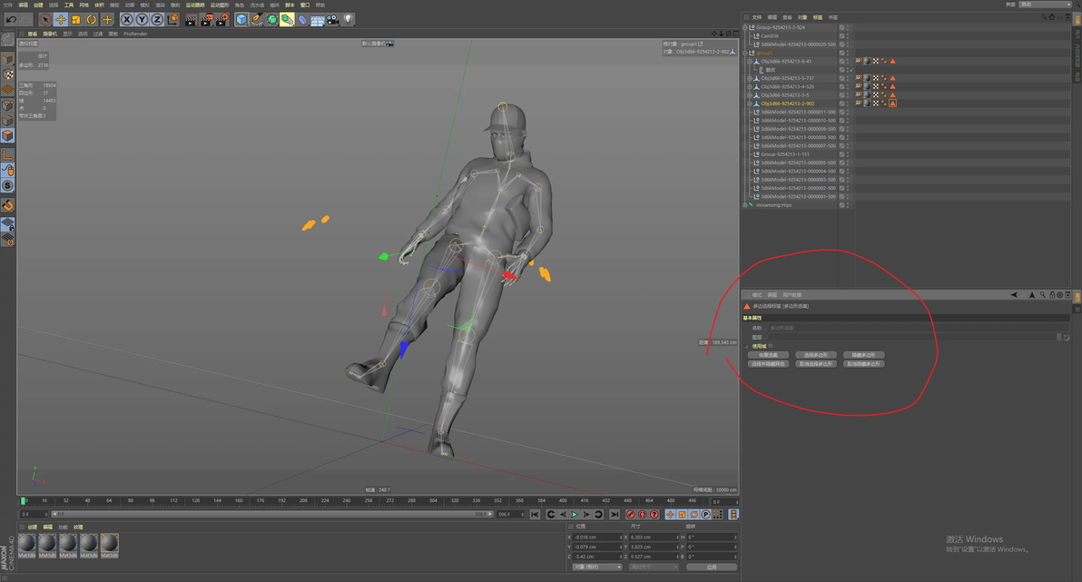Open the Cube primitive object tool

tap(241, 19)
